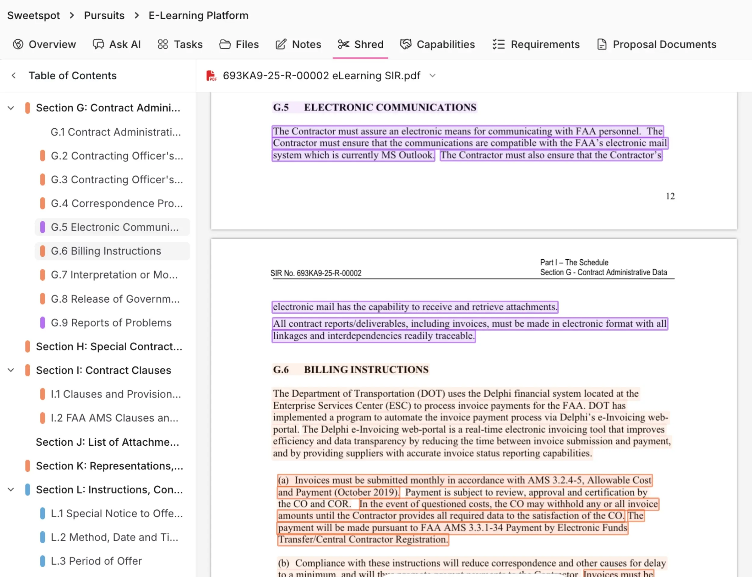This screenshot has width=752, height=577.
Task: Open the Proposal Documents tab
Action: (657, 44)
